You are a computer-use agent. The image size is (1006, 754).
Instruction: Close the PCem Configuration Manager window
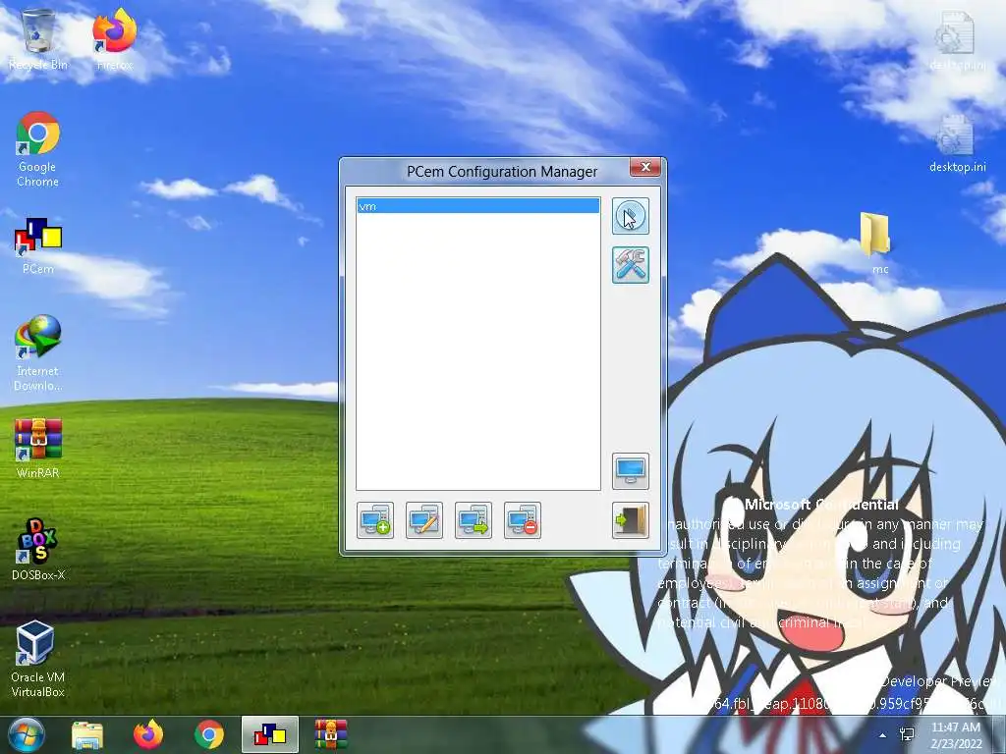coord(645,167)
